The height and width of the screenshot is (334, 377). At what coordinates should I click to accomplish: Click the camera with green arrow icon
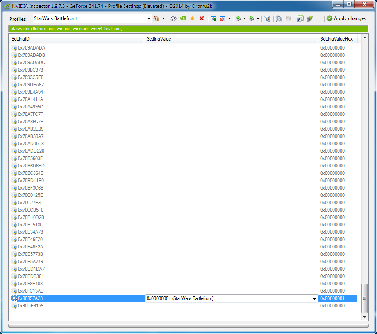point(310,18)
